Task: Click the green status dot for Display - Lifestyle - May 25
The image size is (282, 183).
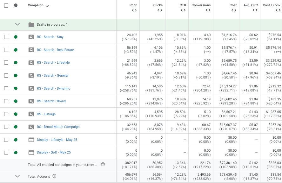Action: click(x=16, y=140)
